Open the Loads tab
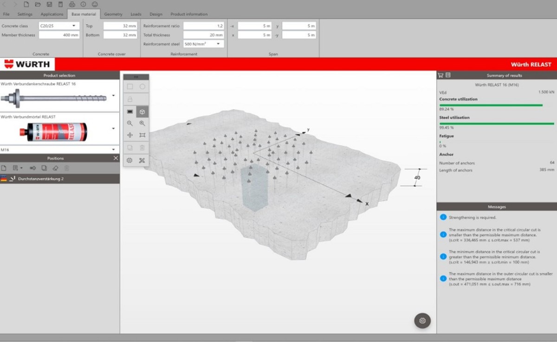This screenshot has height=342, width=557. (x=136, y=14)
